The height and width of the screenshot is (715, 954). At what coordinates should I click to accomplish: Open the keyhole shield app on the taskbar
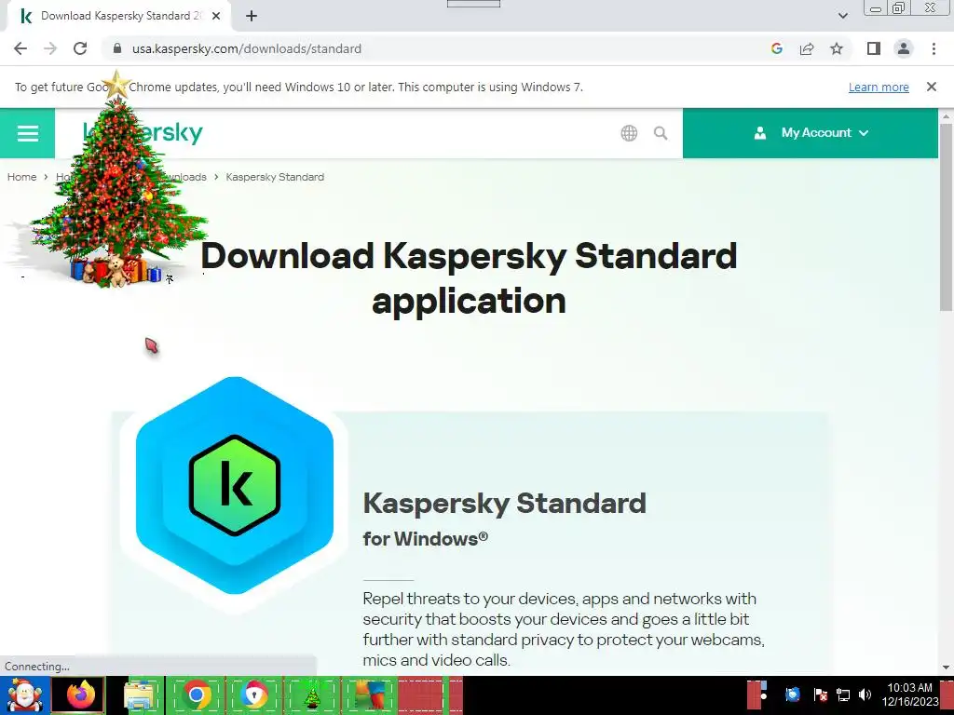tap(253, 695)
